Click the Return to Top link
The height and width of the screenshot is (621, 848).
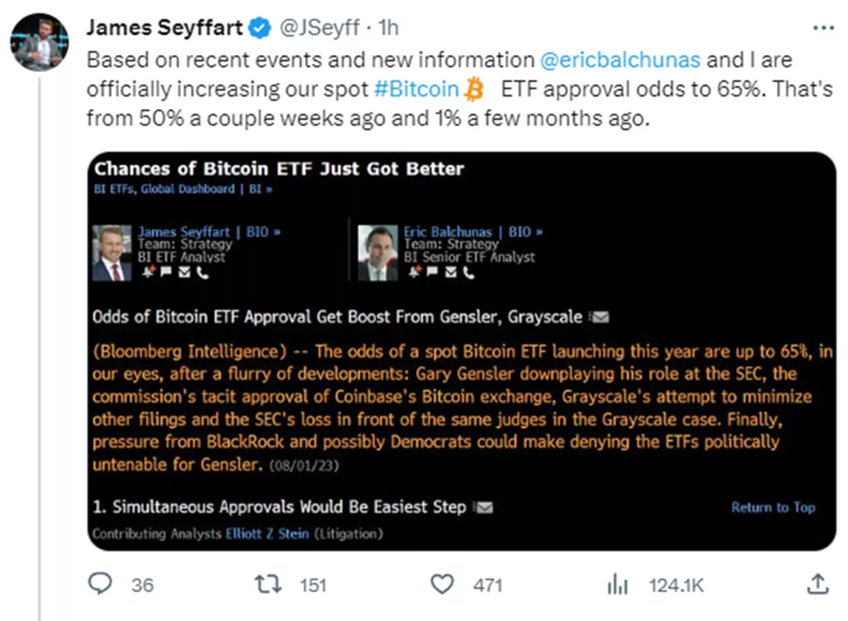click(772, 507)
